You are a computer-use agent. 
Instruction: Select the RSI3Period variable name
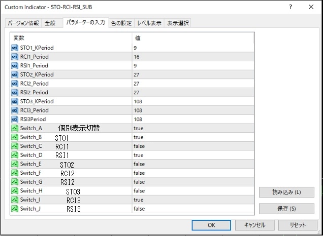[x=33, y=120]
